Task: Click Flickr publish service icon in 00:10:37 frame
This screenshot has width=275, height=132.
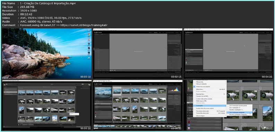Action: point(189,128)
